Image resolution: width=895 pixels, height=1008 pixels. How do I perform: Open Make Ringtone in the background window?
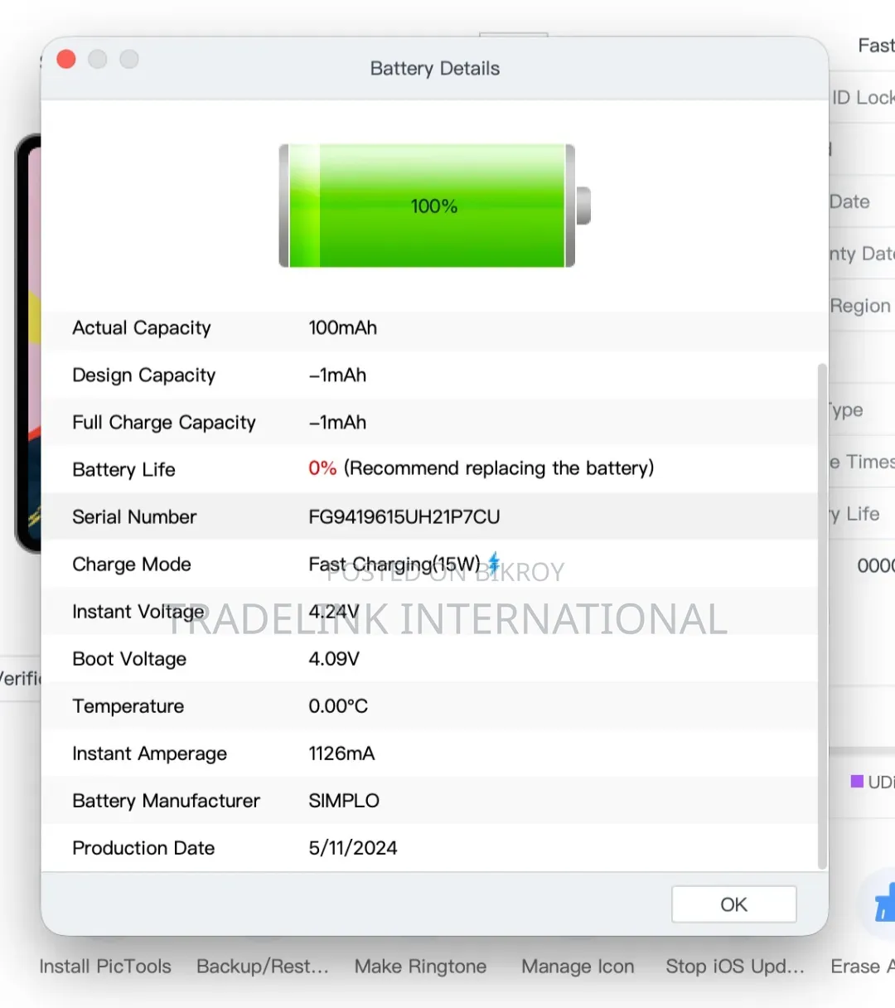click(420, 967)
